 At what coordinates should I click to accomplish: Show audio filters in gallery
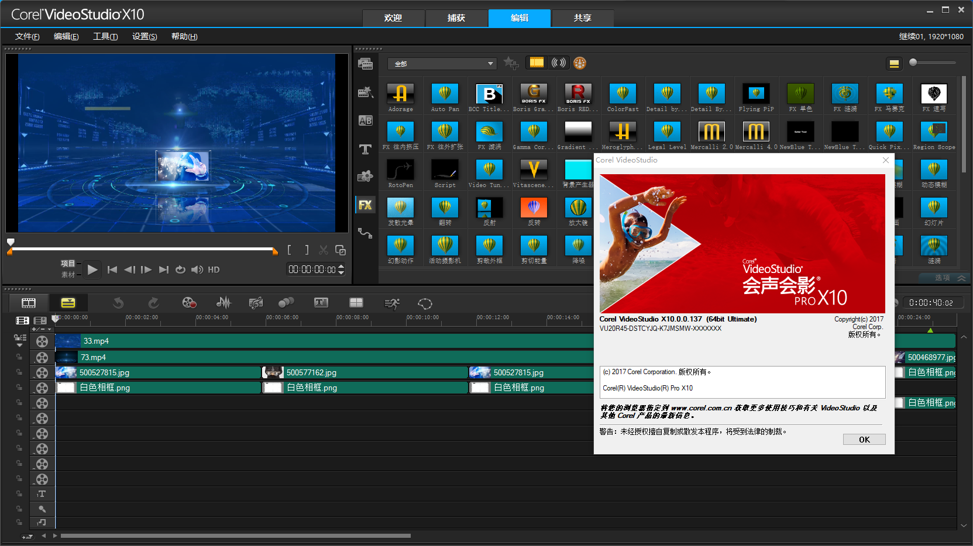tap(559, 63)
